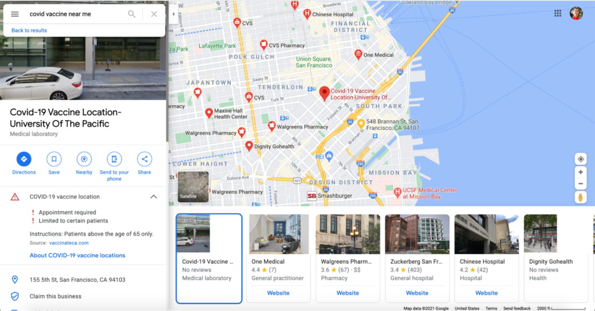
Task: Open Street View pegman icon
Action: point(580,198)
